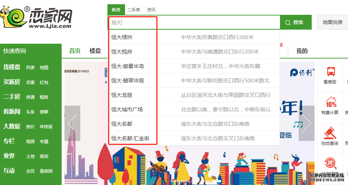Click address 滏东大街与北仓路交口东南角

coord(215,124)
